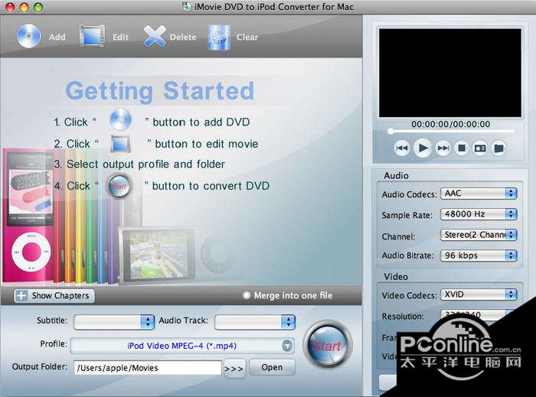Open the snapshot folder icon

pos(498,148)
